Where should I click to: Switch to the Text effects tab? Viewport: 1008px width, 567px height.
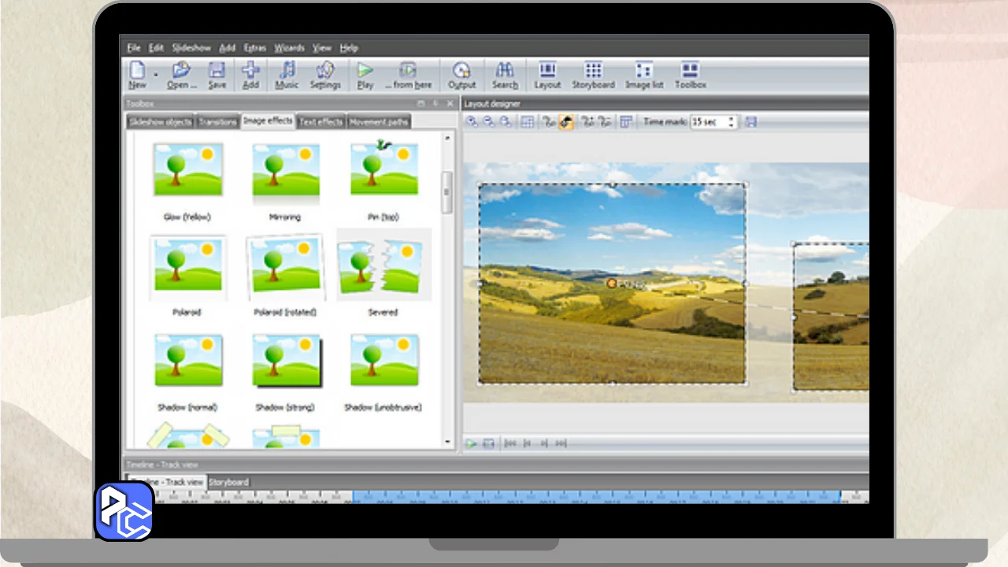tap(321, 122)
